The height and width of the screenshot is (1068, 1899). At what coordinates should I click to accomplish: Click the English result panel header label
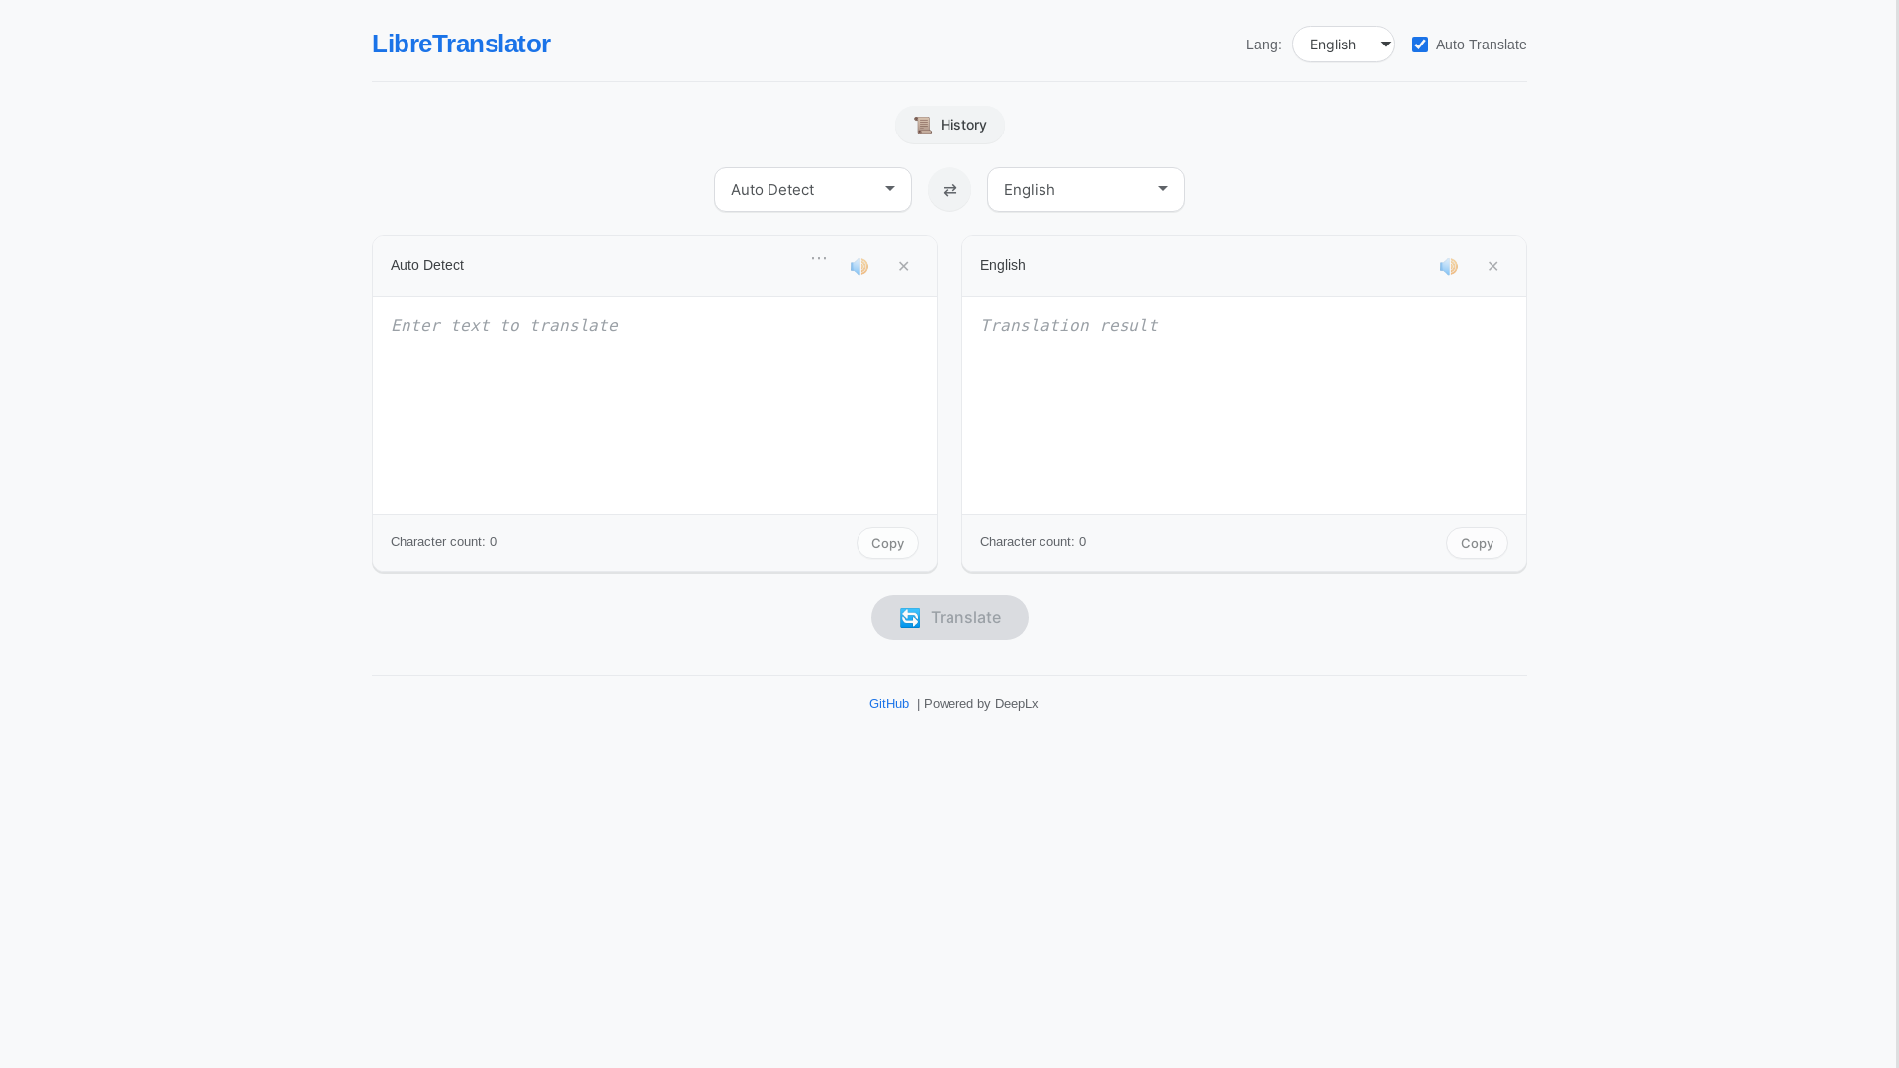(x=1003, y=265)
